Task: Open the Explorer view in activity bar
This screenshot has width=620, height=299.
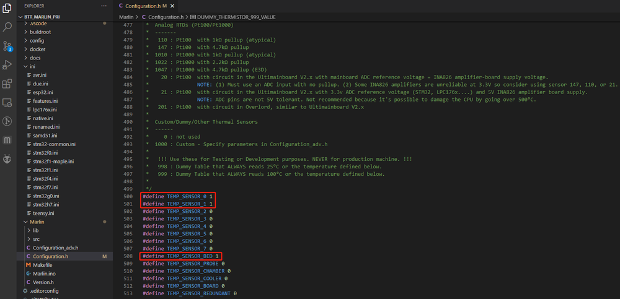Action: pyautogui.click(x=7, y=8)
